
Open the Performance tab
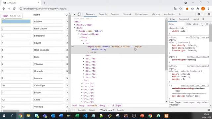[x=141, y=14]
